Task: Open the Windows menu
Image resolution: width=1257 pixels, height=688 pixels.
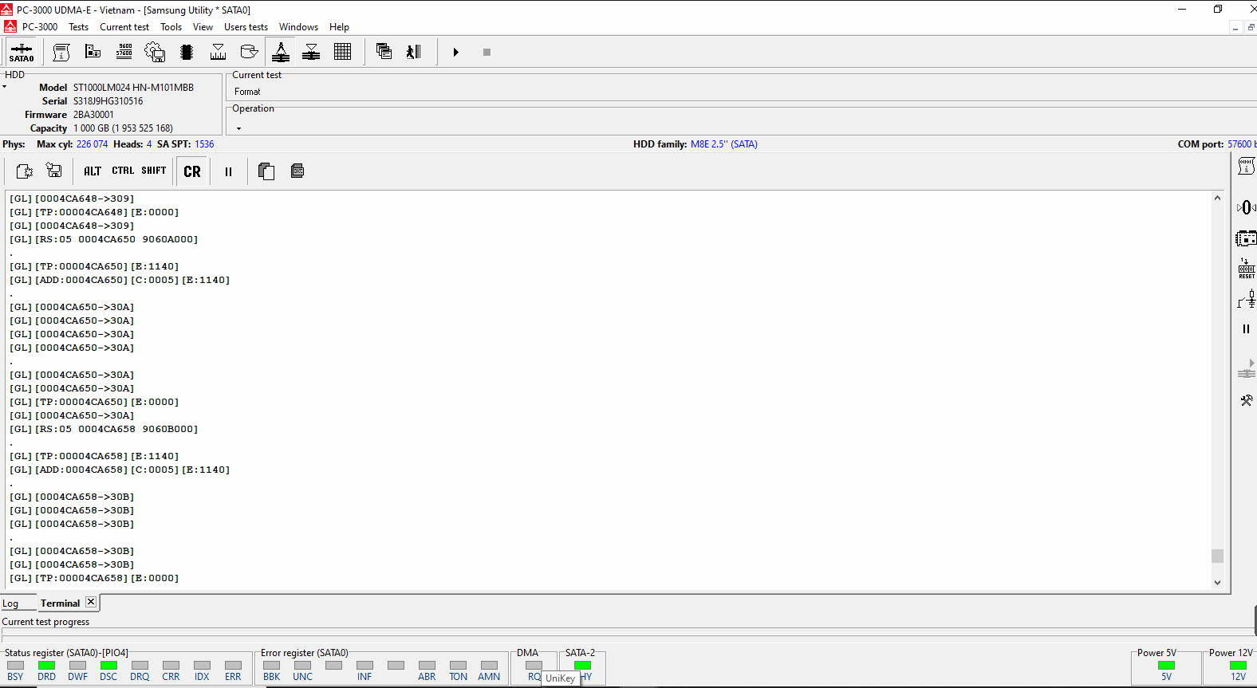Action: (298, 27)
